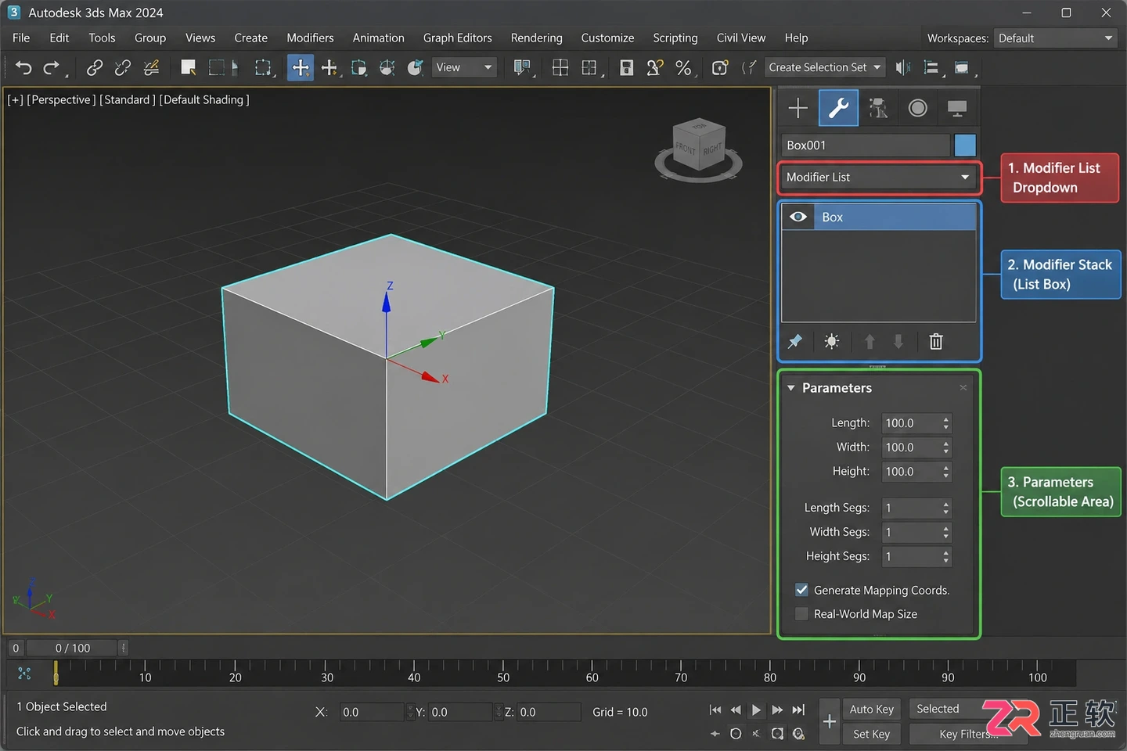Screen dimensions: 1127x751
Task: Open the Workspaces Default dropdown
Action: pyautogui.click(x=1055, y=38)
